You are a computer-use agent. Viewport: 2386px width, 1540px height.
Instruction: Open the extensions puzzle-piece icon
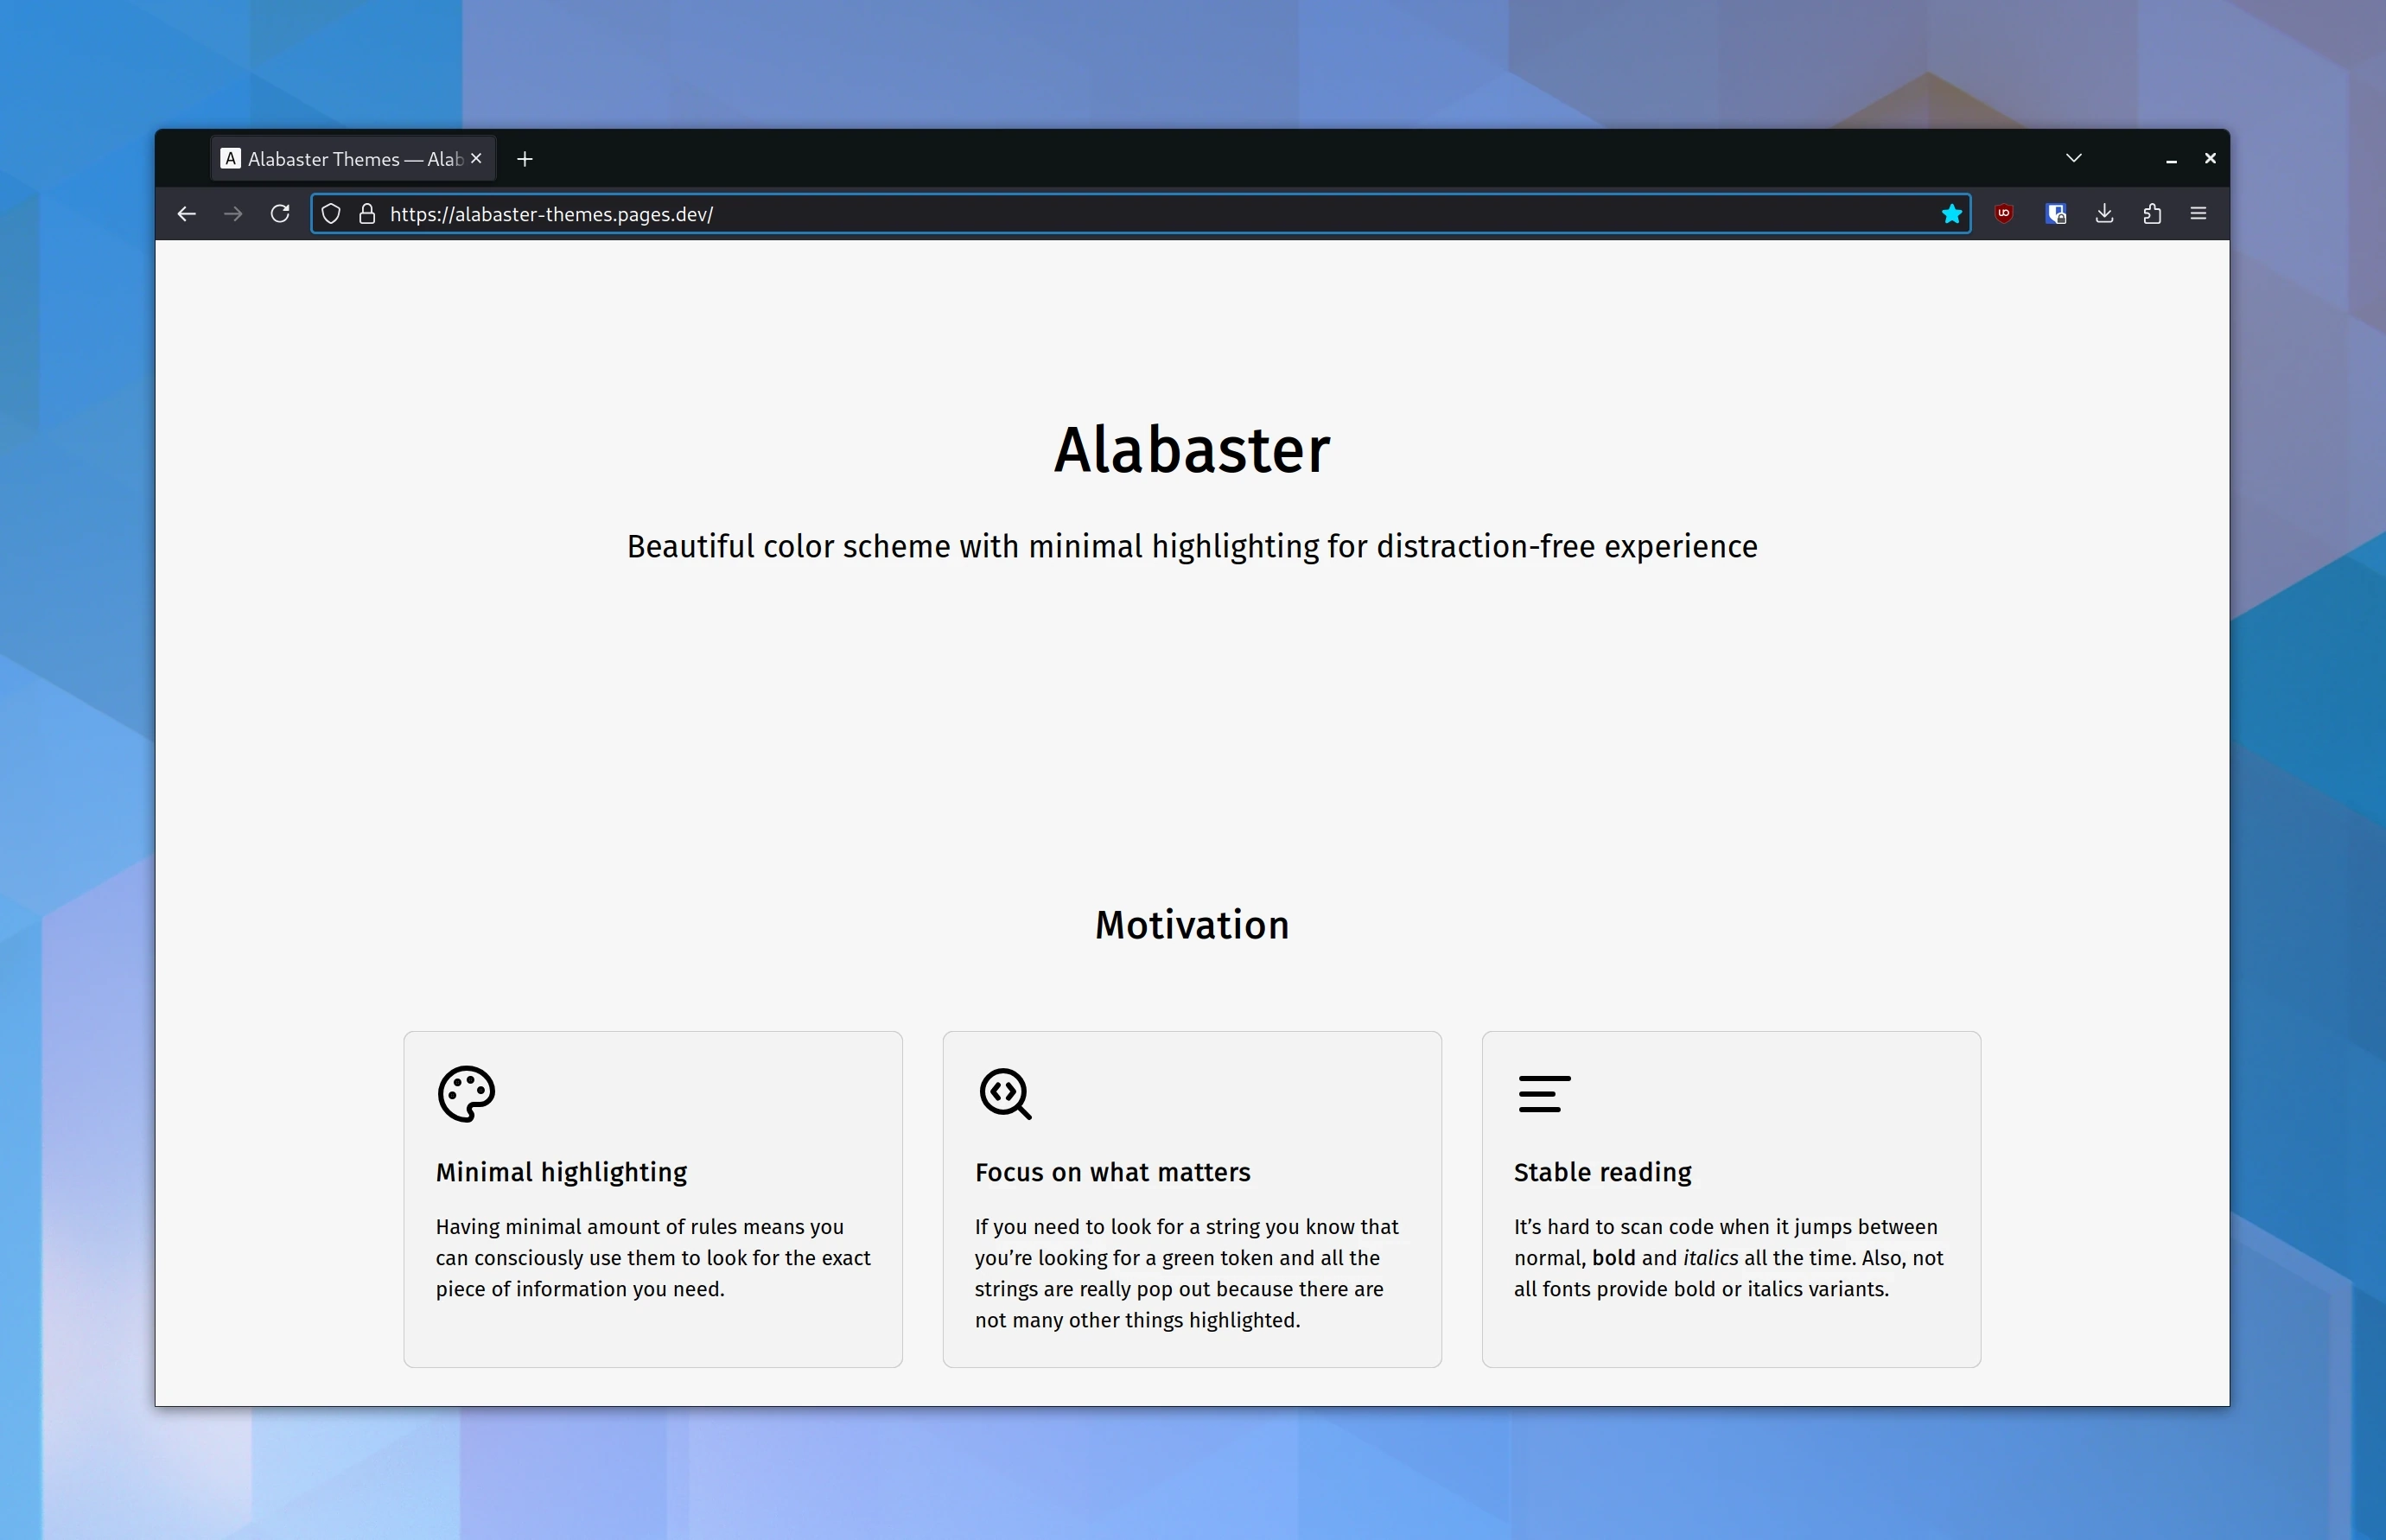point(2152,213)
